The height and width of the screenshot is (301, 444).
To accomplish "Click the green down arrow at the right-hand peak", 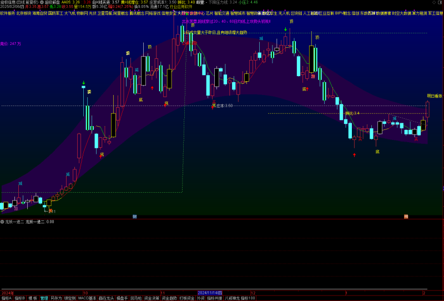I will (285, 29).
